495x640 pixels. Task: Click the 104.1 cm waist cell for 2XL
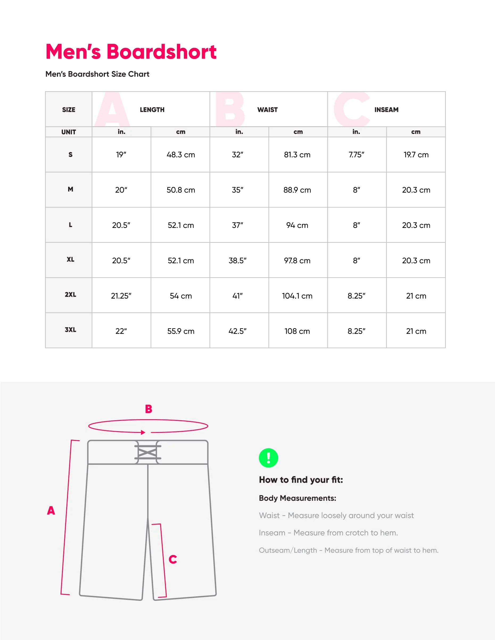[297, 296]
